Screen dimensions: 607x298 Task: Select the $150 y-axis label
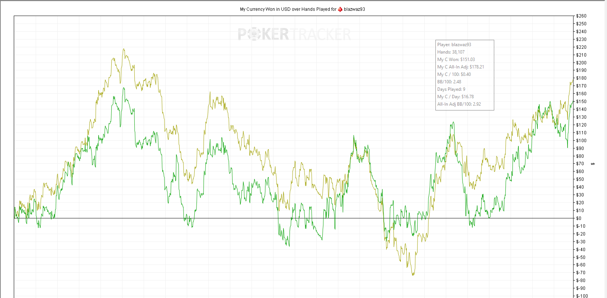coord(581,102)
